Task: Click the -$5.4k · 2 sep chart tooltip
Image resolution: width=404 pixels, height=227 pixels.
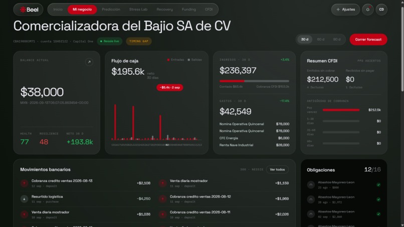Action: click(x=169, y=88)
